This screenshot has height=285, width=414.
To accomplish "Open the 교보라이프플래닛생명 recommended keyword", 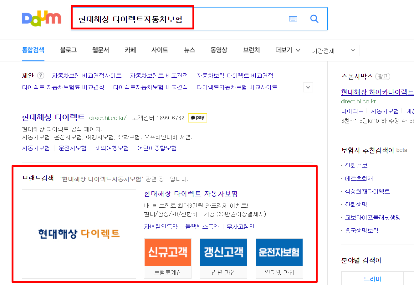I will [373, 218].
